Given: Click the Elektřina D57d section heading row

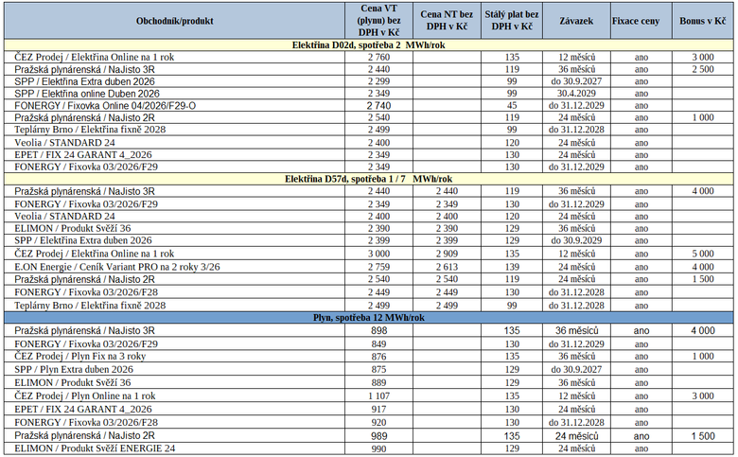Looking at the screenshot, I should (x=369, y=179).
